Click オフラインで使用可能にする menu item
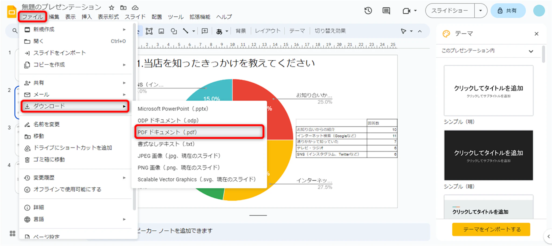This screenshot has width=552, height=246. [x=67, y=189]
